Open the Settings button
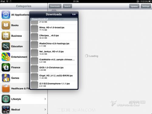This screenshot has width=152, height=114. pyautogui.click(x=146, y=6)
